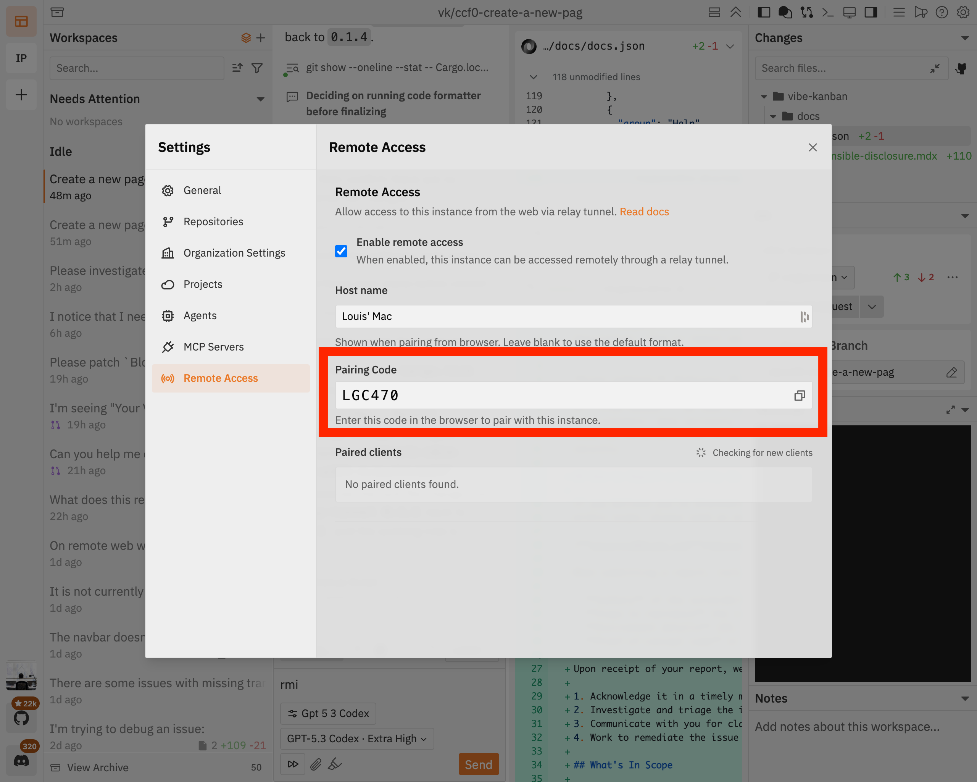
Task: Open the announcements megaphone icon
Action: [921, 12]
